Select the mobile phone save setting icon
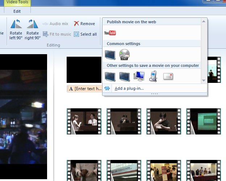 coord(154,76)
